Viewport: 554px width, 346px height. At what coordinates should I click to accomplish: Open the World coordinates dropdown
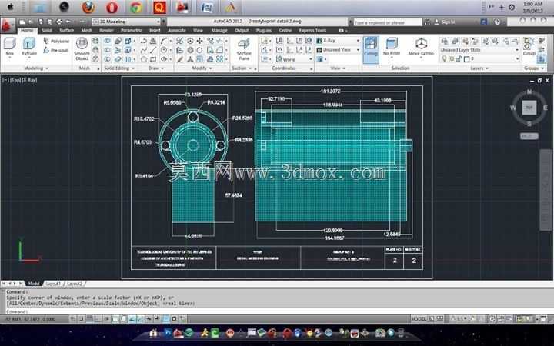(x=294, y=59)
